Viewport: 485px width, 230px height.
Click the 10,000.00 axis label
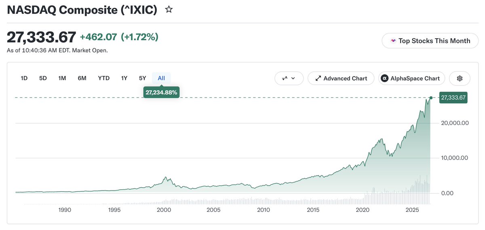click(x=455, y=158)
